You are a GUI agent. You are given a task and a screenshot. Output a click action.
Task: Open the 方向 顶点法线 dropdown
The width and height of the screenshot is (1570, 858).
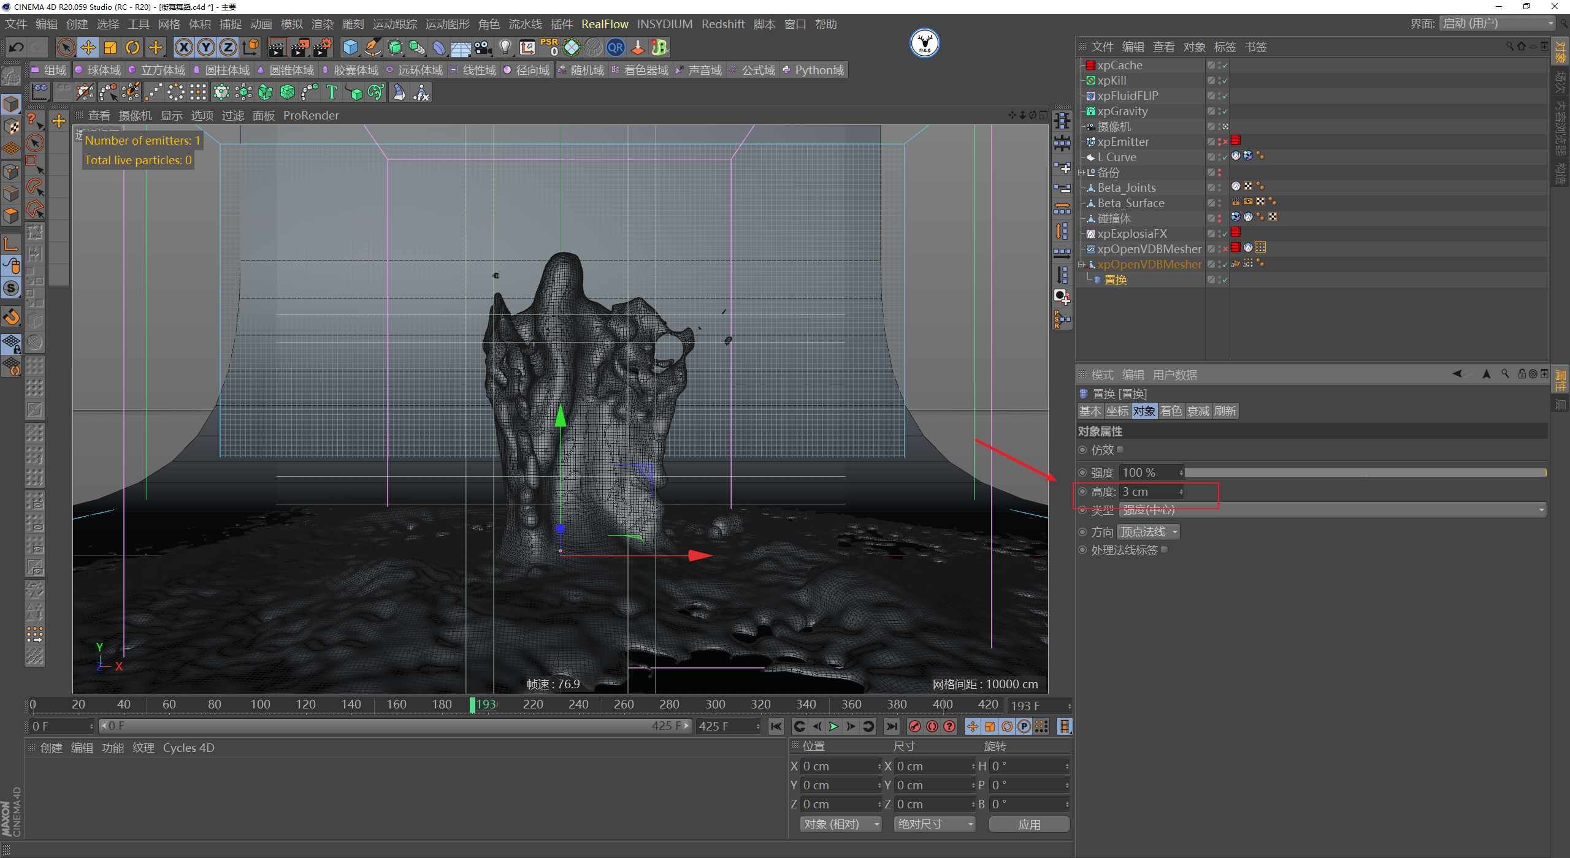click(x=1148, y=532)
